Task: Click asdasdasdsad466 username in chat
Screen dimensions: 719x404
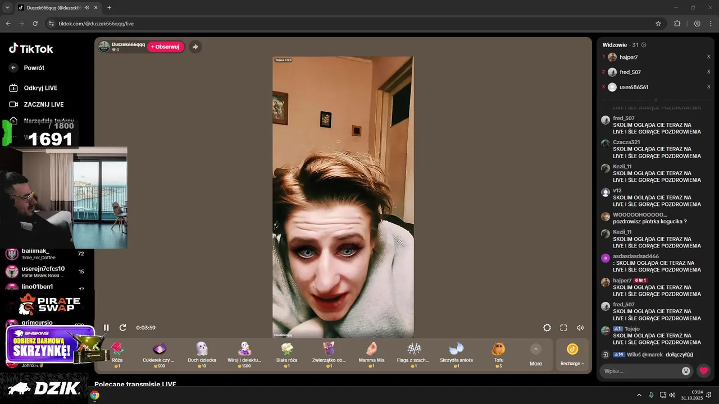Action: coord(636,256)
